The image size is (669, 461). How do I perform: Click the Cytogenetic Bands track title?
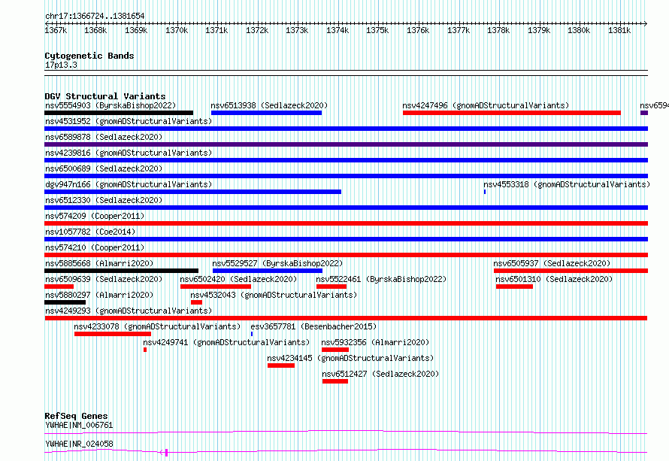pos(89,56)
